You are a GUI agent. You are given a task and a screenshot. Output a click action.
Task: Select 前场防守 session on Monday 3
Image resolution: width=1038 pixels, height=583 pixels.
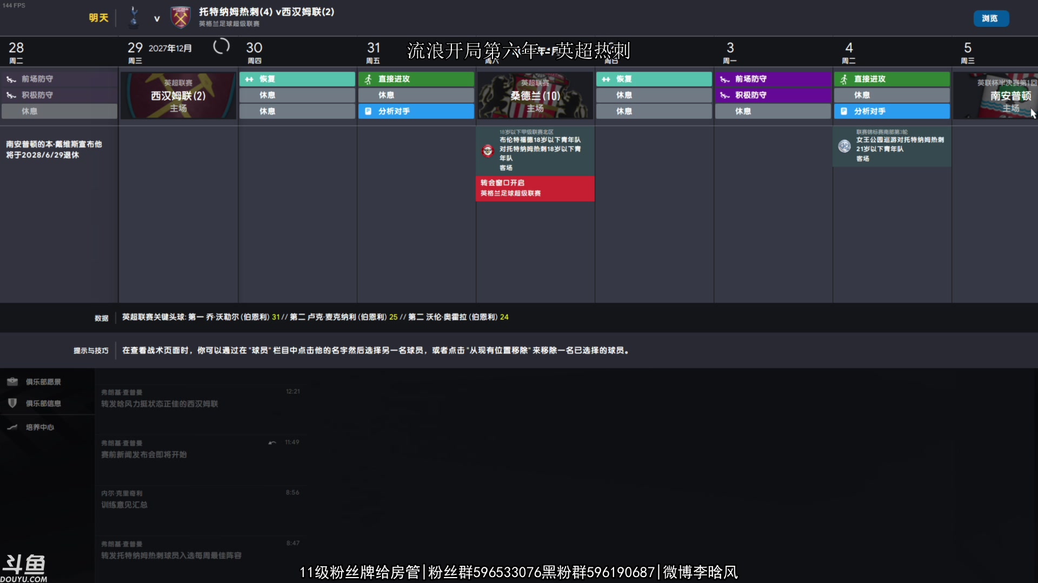point(773,79)
